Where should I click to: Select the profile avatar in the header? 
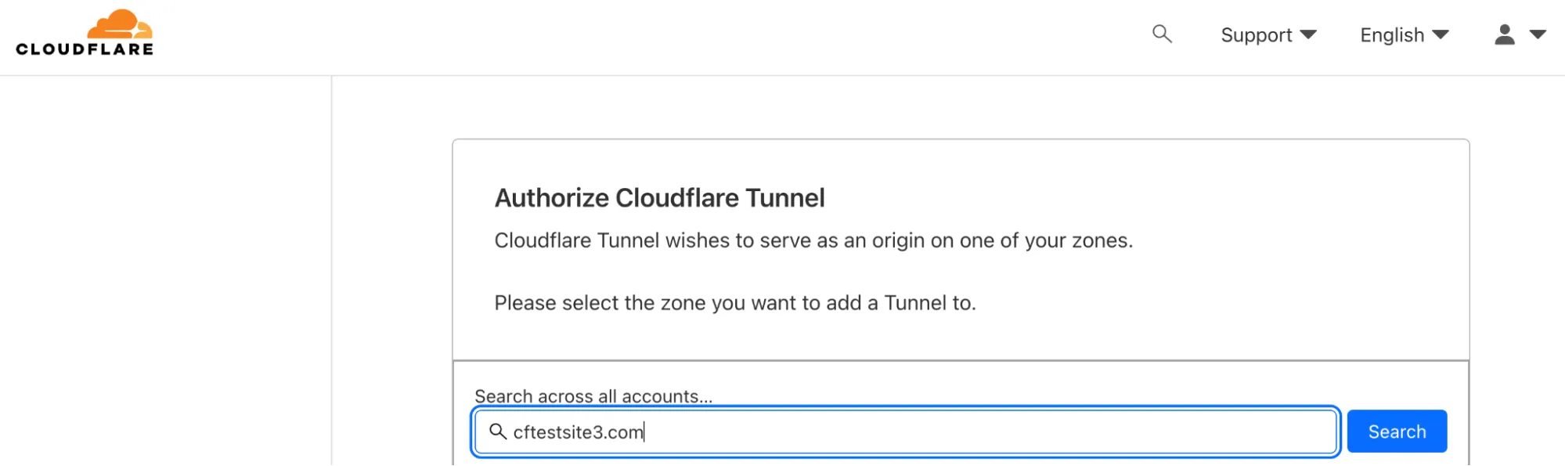pyautogui.click(x=1504, y=35)
